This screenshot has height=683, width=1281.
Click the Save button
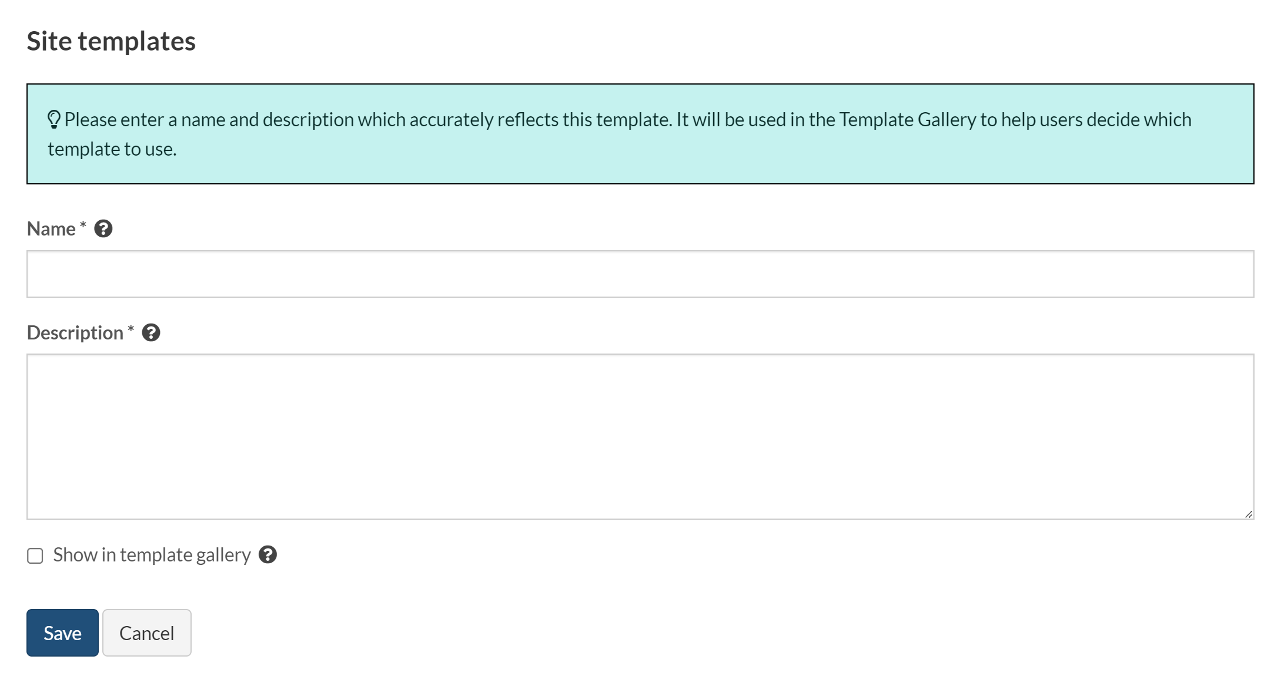pyautogui.click(x=62, y=632)
